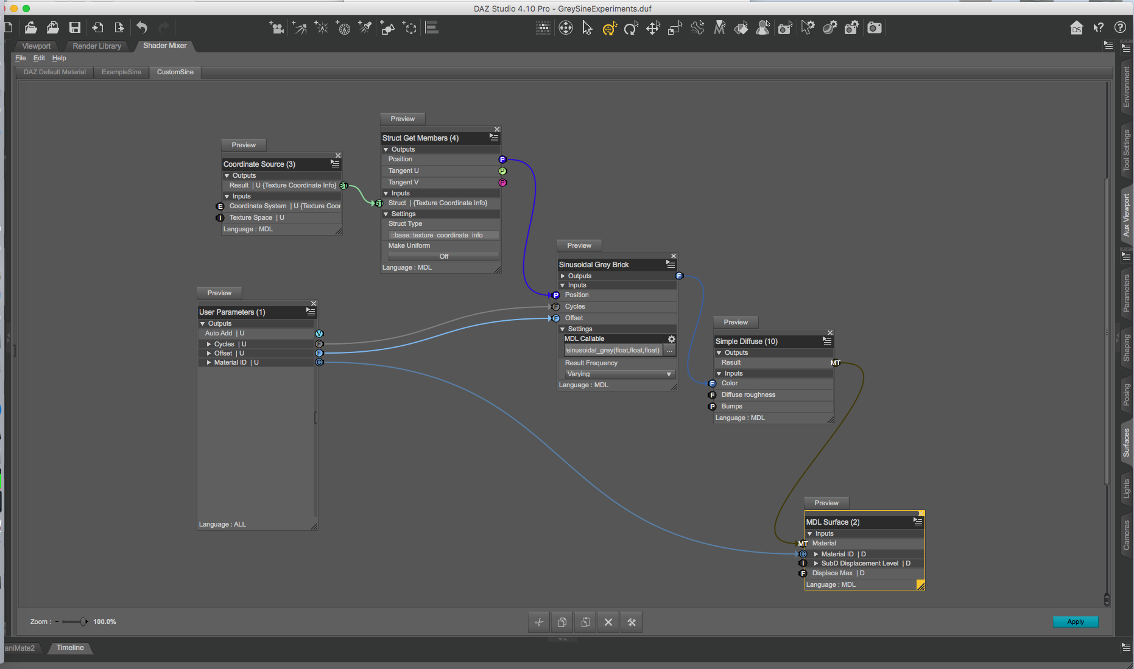
Task: Expand the Sinusoidal Grey Brick Outputs section
Action: (563, 276)
